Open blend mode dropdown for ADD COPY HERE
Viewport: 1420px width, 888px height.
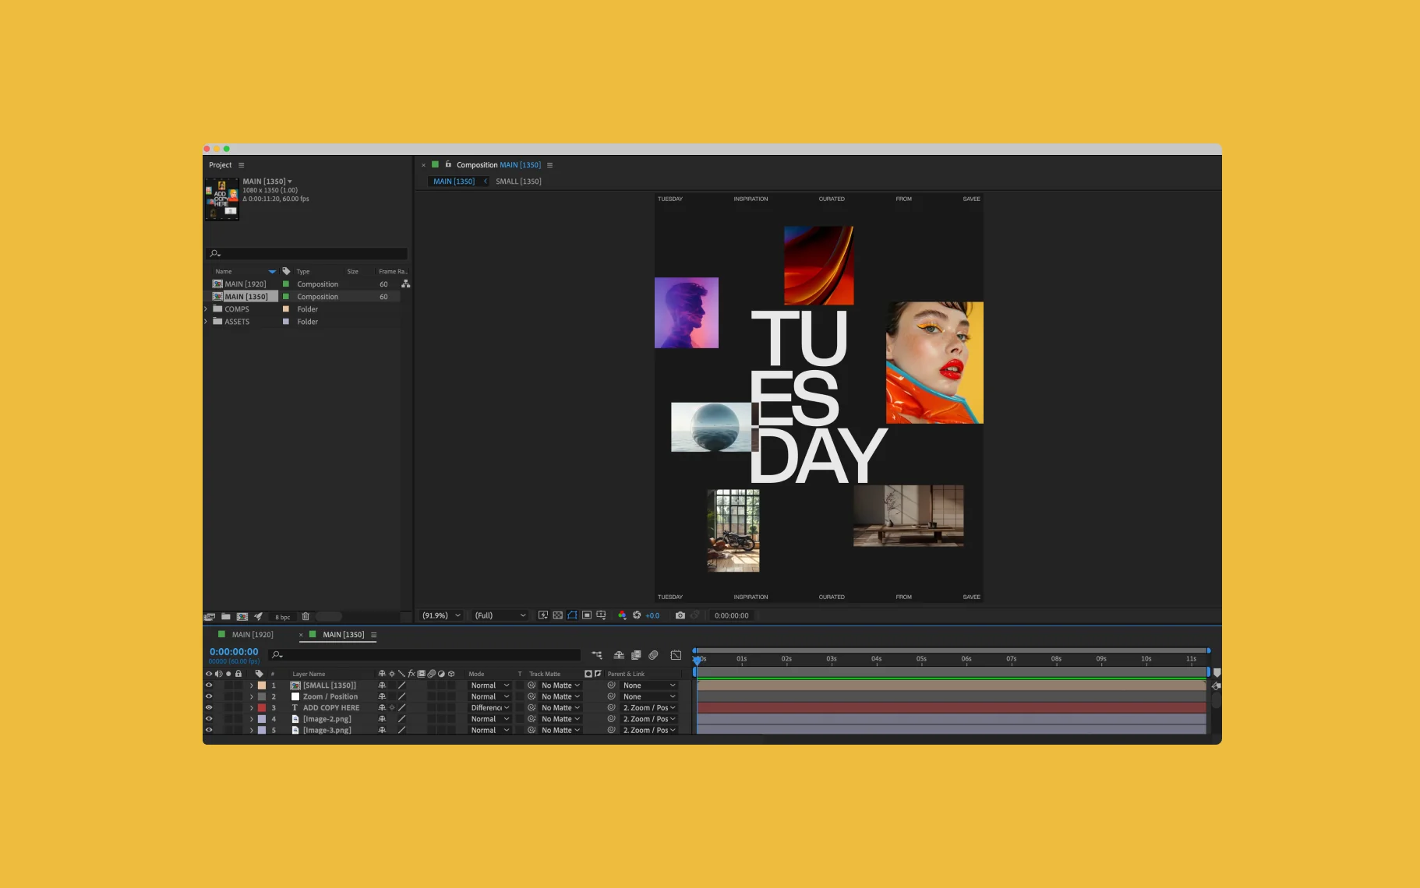point(489,708)
